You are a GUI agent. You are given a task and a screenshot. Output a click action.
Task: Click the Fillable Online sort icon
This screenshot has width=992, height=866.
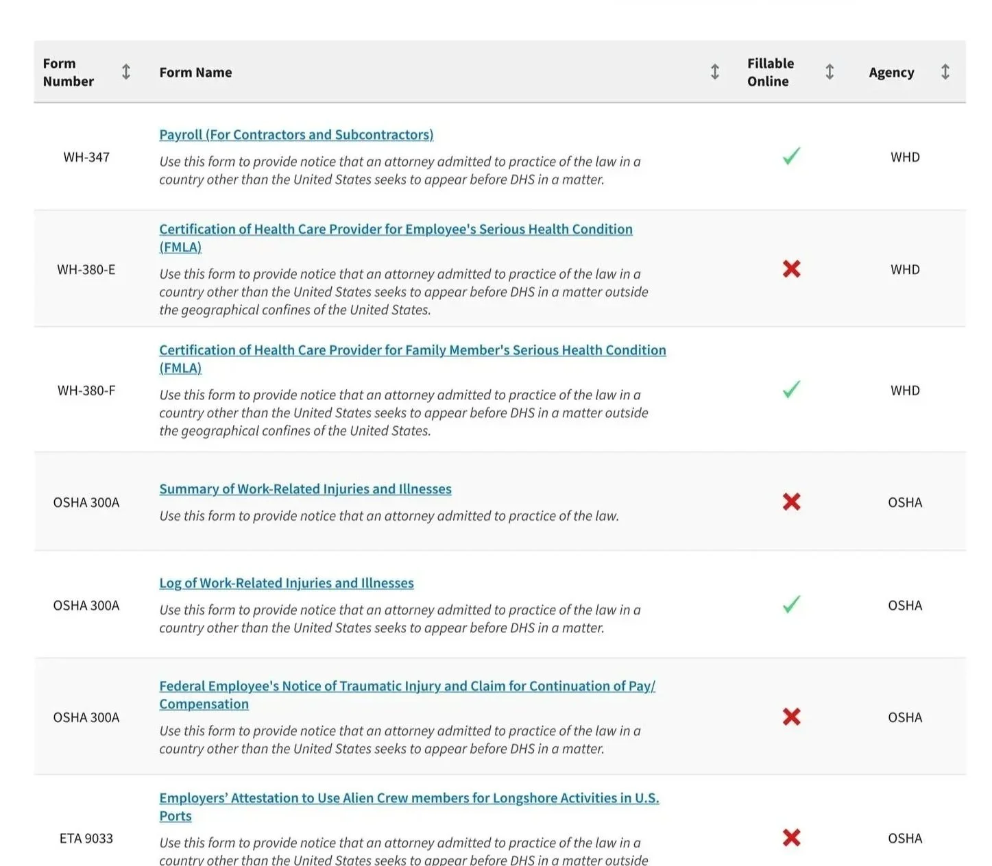[x=829, y=72]
